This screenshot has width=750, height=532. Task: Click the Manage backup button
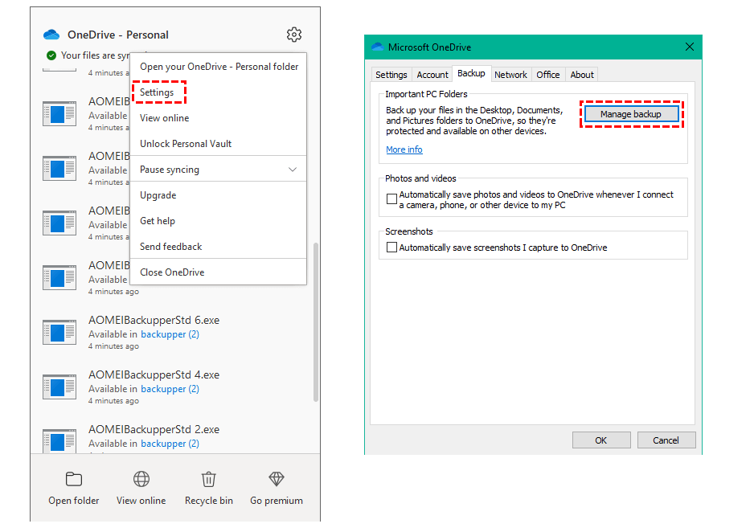point(631,114)
